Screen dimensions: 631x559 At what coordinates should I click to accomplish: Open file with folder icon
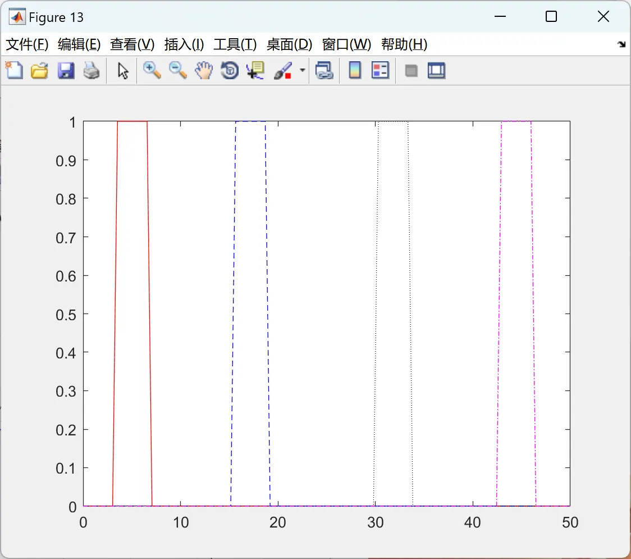[39, 70]
